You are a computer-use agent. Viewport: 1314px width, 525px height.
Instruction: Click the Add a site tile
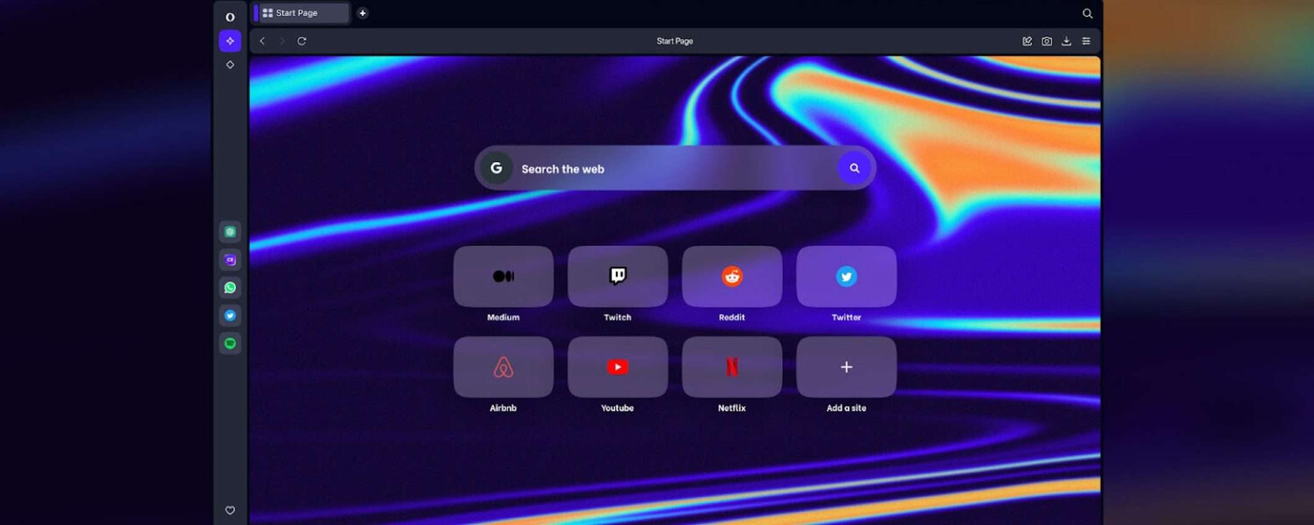[846, 367]
